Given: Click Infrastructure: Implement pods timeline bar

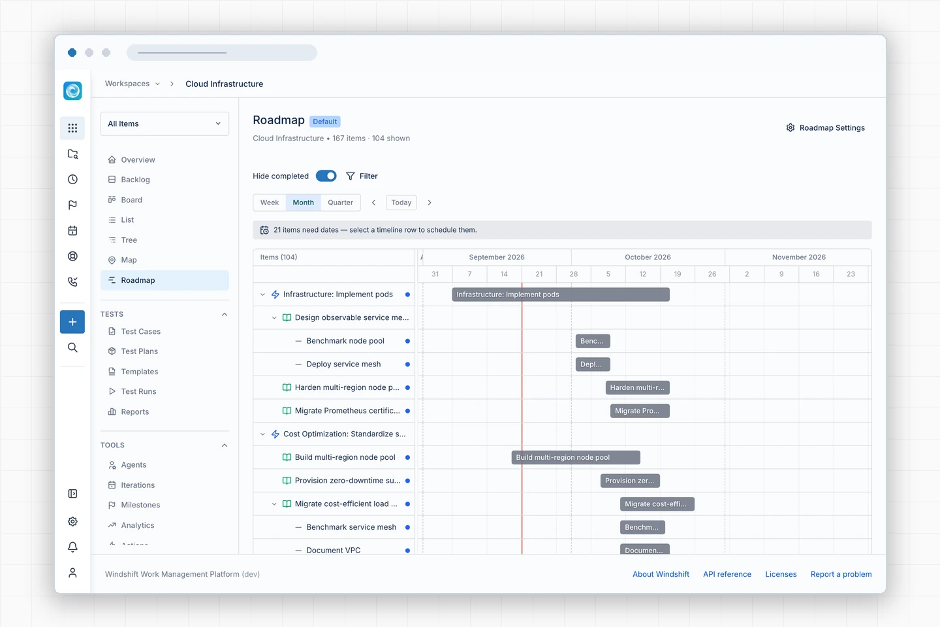Looking at the screenshot, I should pyautogui.click(x=561, y=295).
